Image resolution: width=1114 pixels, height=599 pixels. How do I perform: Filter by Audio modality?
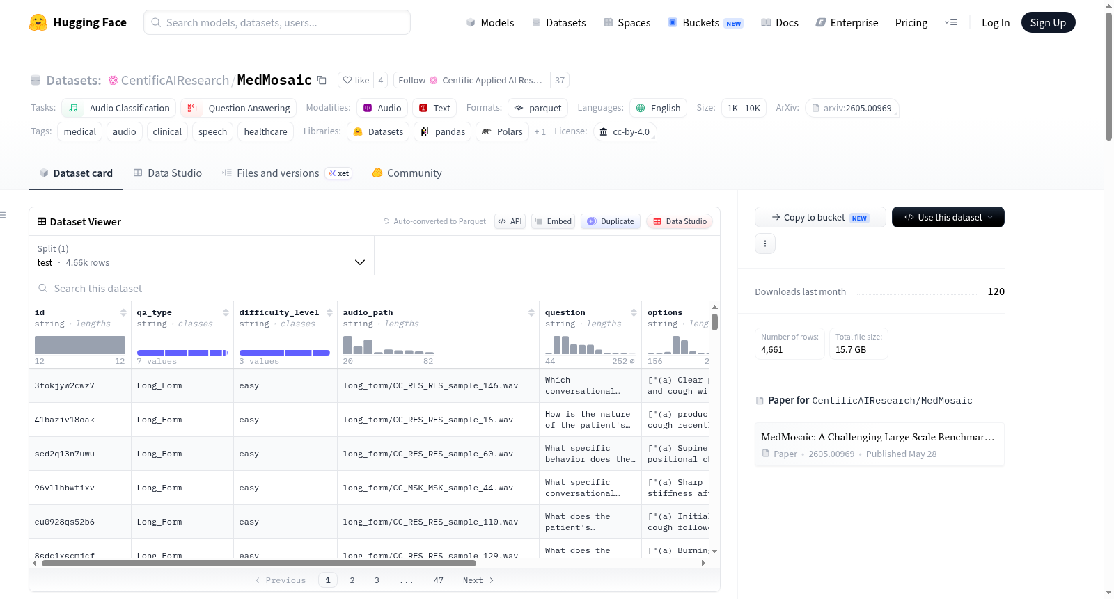point(382,108)
